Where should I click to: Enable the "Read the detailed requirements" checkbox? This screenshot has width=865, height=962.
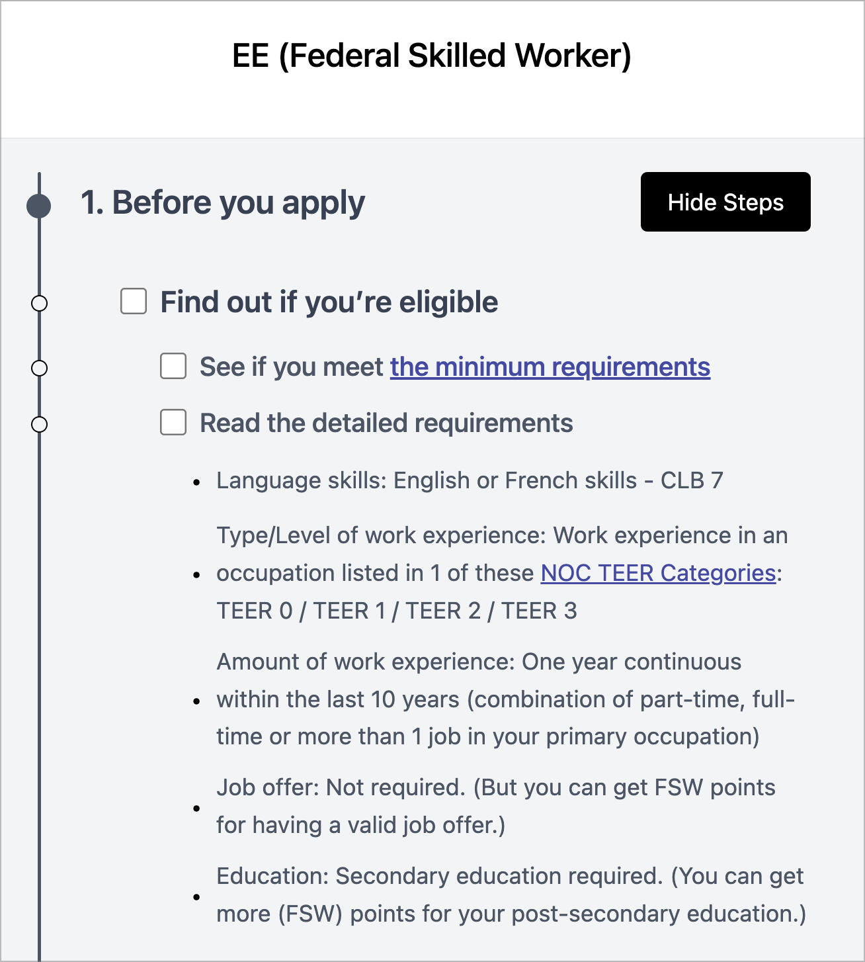(173, 422)
